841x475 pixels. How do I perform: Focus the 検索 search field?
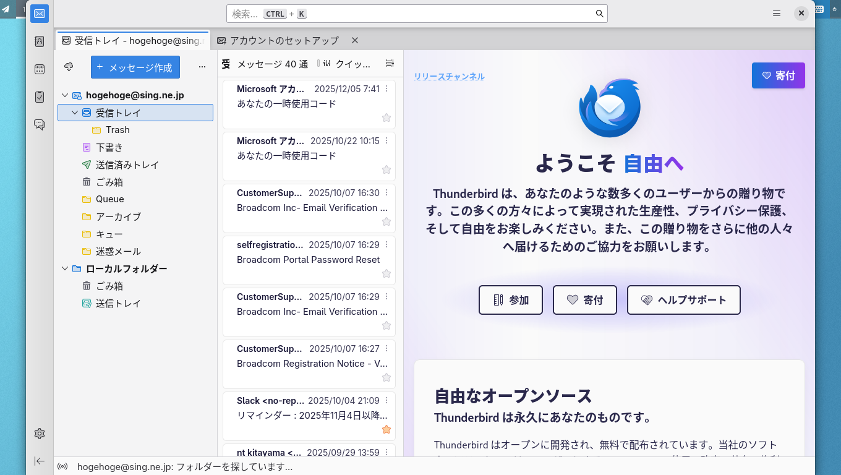pyautogui.click(x=417, y=14)
